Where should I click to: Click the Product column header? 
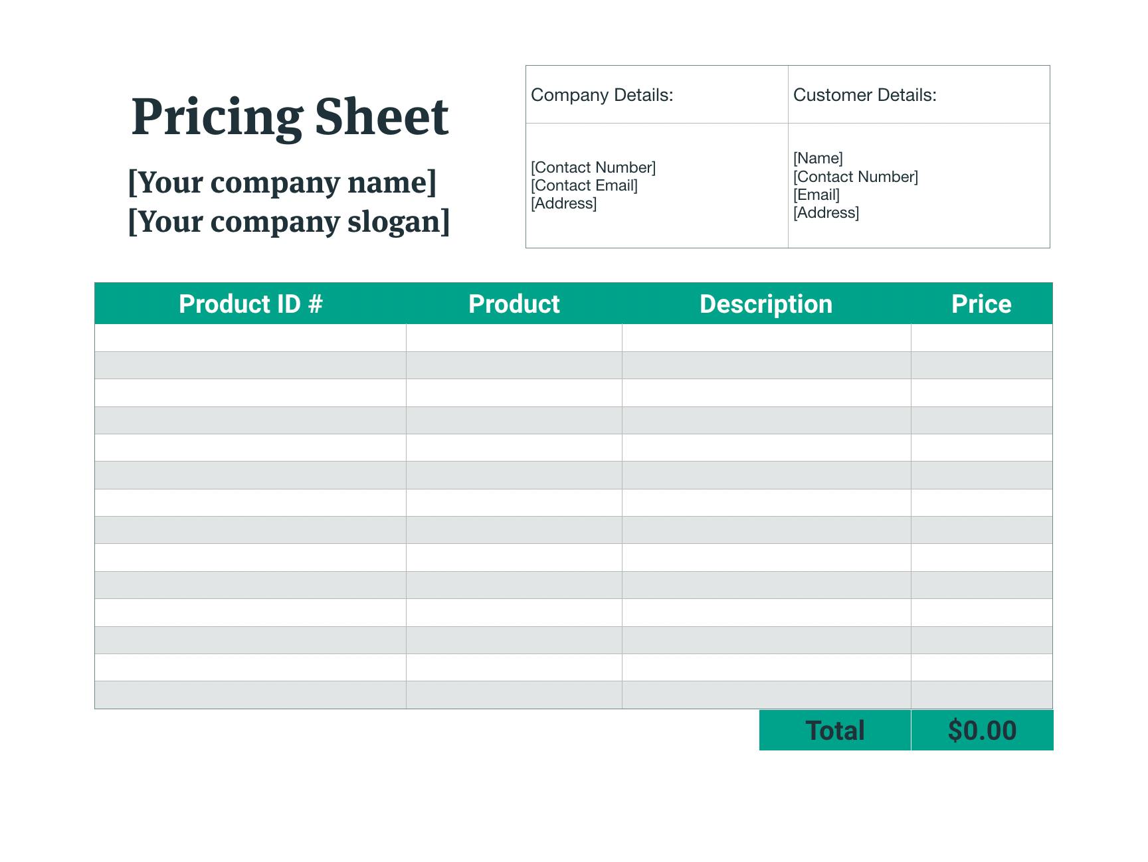click(514, 304)
